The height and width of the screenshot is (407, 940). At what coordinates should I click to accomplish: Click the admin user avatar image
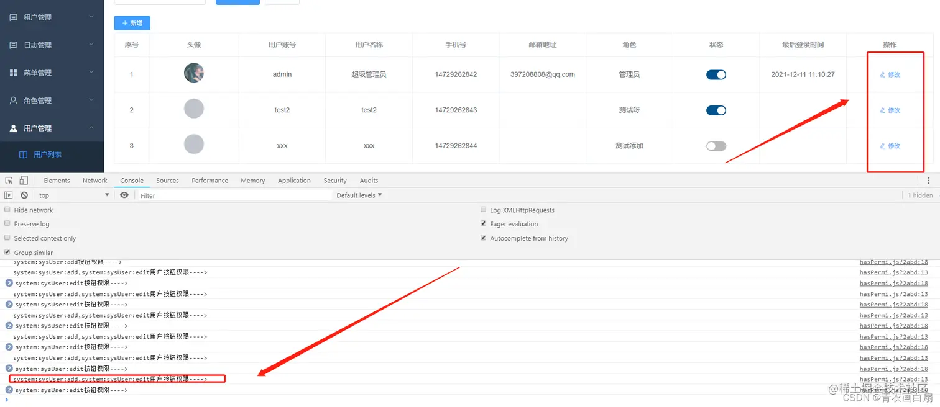194,73
